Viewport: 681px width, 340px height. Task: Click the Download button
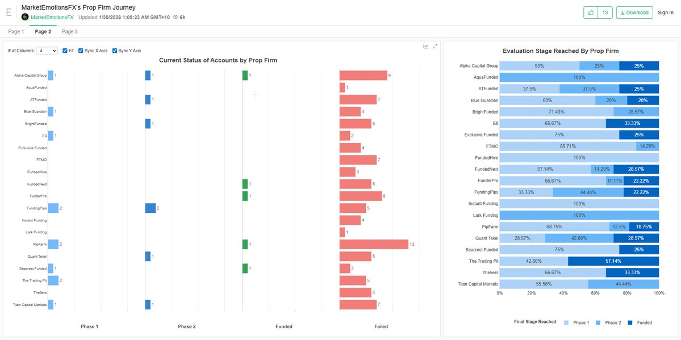[x=634, y=12]
